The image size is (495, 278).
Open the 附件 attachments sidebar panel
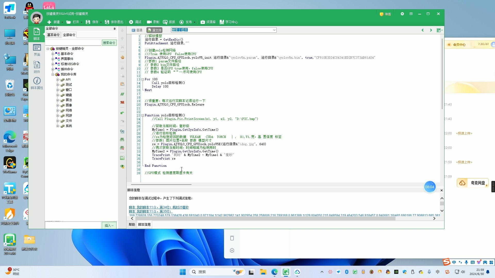click(37, 67)
